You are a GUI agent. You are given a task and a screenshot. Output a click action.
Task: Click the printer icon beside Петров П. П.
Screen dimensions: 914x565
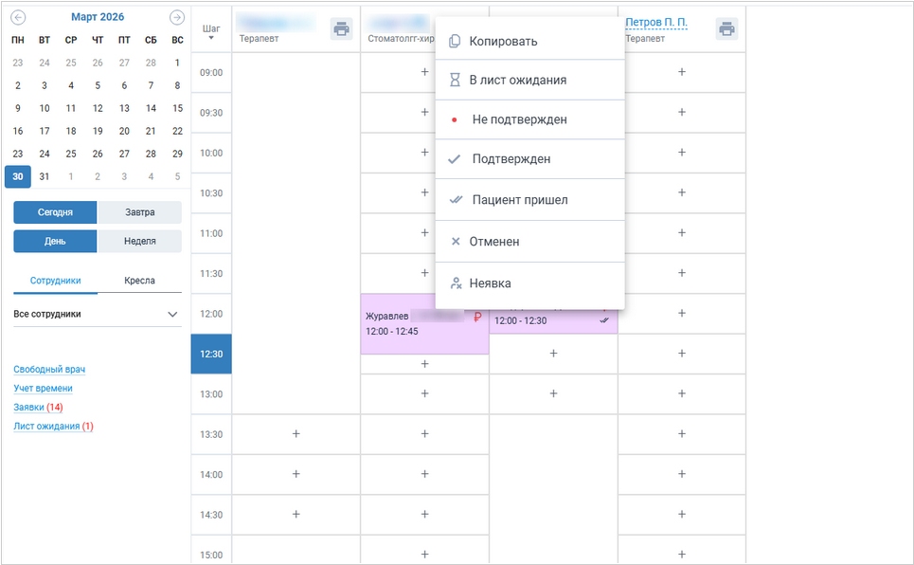[726, 28]
